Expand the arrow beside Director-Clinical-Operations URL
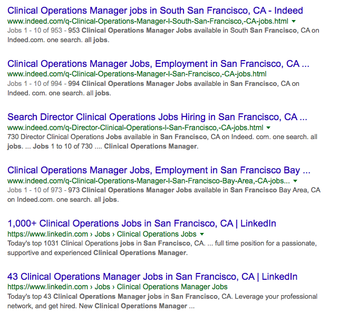This screenshot has width=339, height=313. (x=268, y=128)
